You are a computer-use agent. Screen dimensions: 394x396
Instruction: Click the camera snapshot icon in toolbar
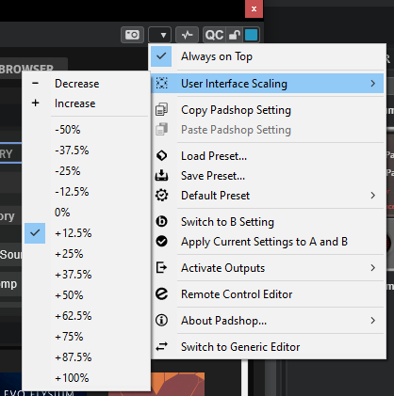[132, 35]
